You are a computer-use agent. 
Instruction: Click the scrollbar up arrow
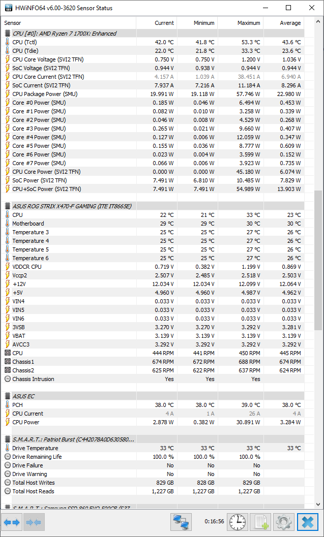318,21
